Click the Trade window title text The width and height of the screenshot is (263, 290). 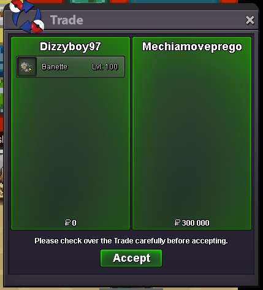point(67,20)
